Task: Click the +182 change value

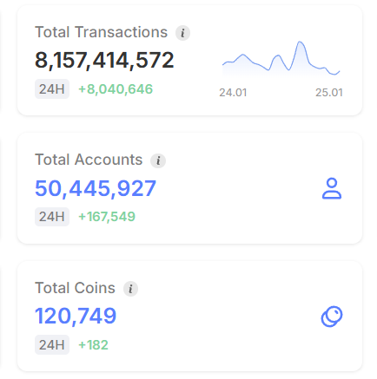Action: [93, 345]
